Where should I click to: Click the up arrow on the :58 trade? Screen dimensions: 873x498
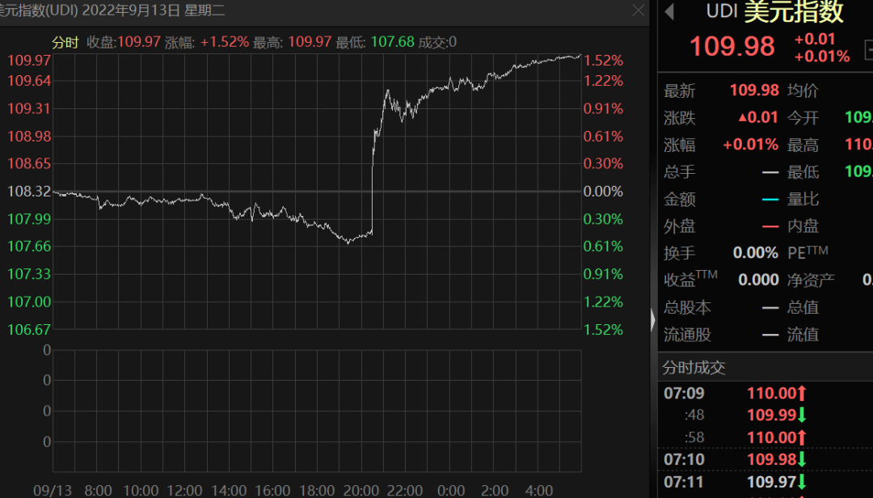[802, 437]
